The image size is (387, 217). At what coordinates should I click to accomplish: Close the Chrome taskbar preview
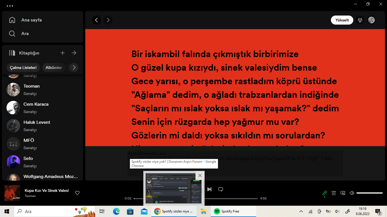[200, 175]
